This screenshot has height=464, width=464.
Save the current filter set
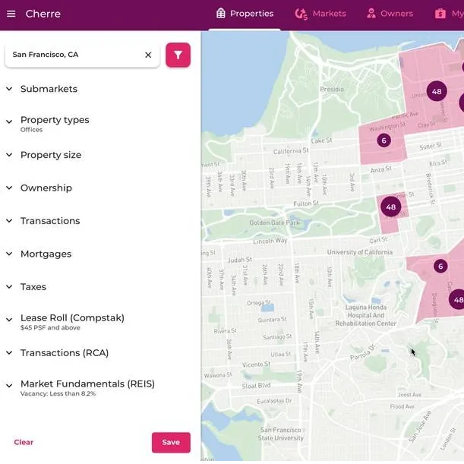(x=171, y=443)
